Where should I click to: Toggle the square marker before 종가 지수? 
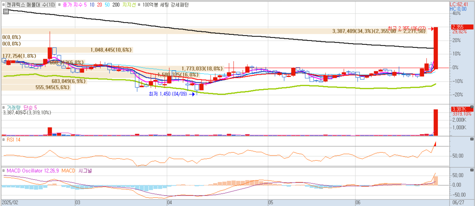click(x=59, y=5)
